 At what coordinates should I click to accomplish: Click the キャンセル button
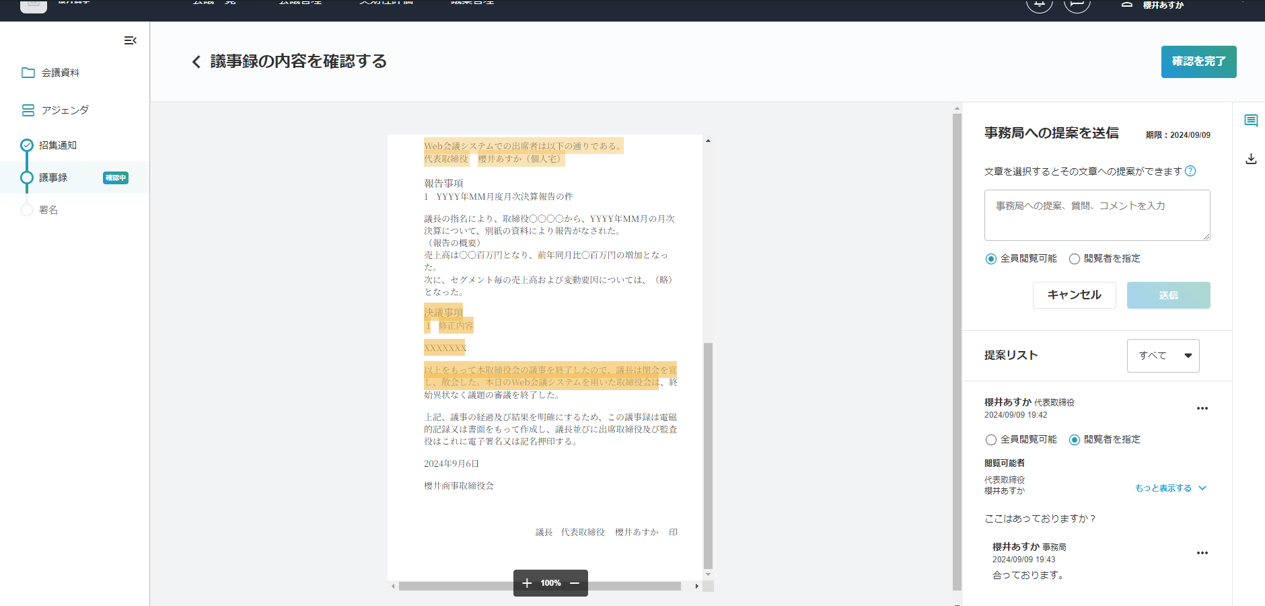1074,295
